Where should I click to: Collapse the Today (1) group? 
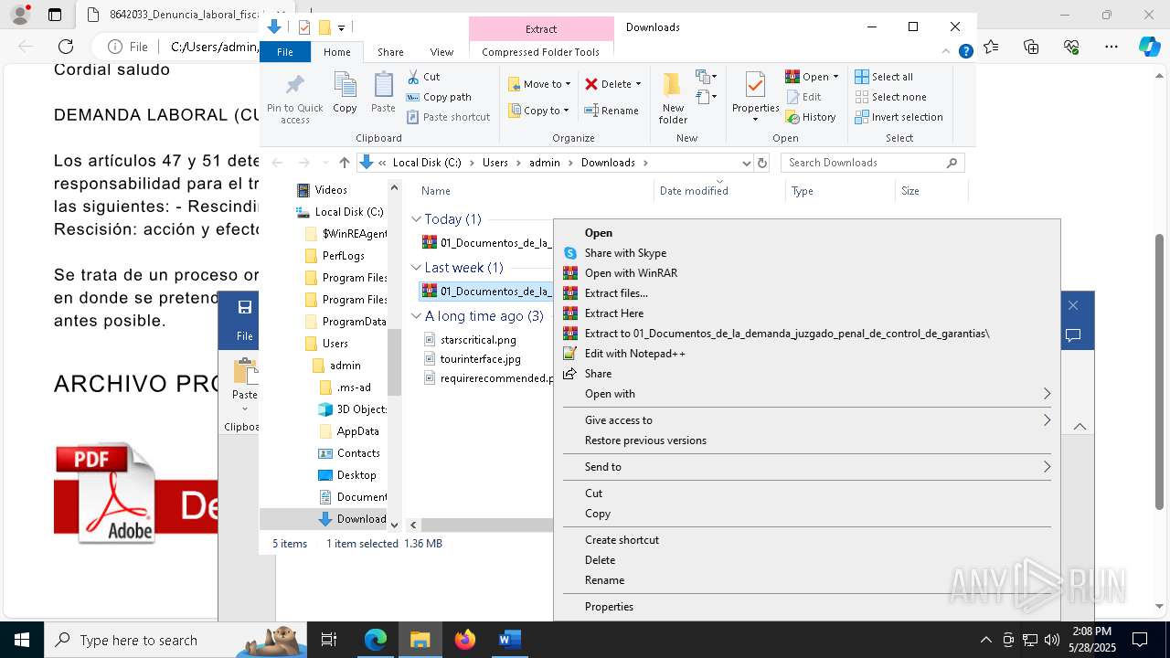tap(416, 219)
